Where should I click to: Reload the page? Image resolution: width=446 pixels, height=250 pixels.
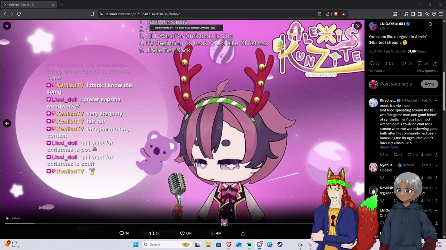19,14
